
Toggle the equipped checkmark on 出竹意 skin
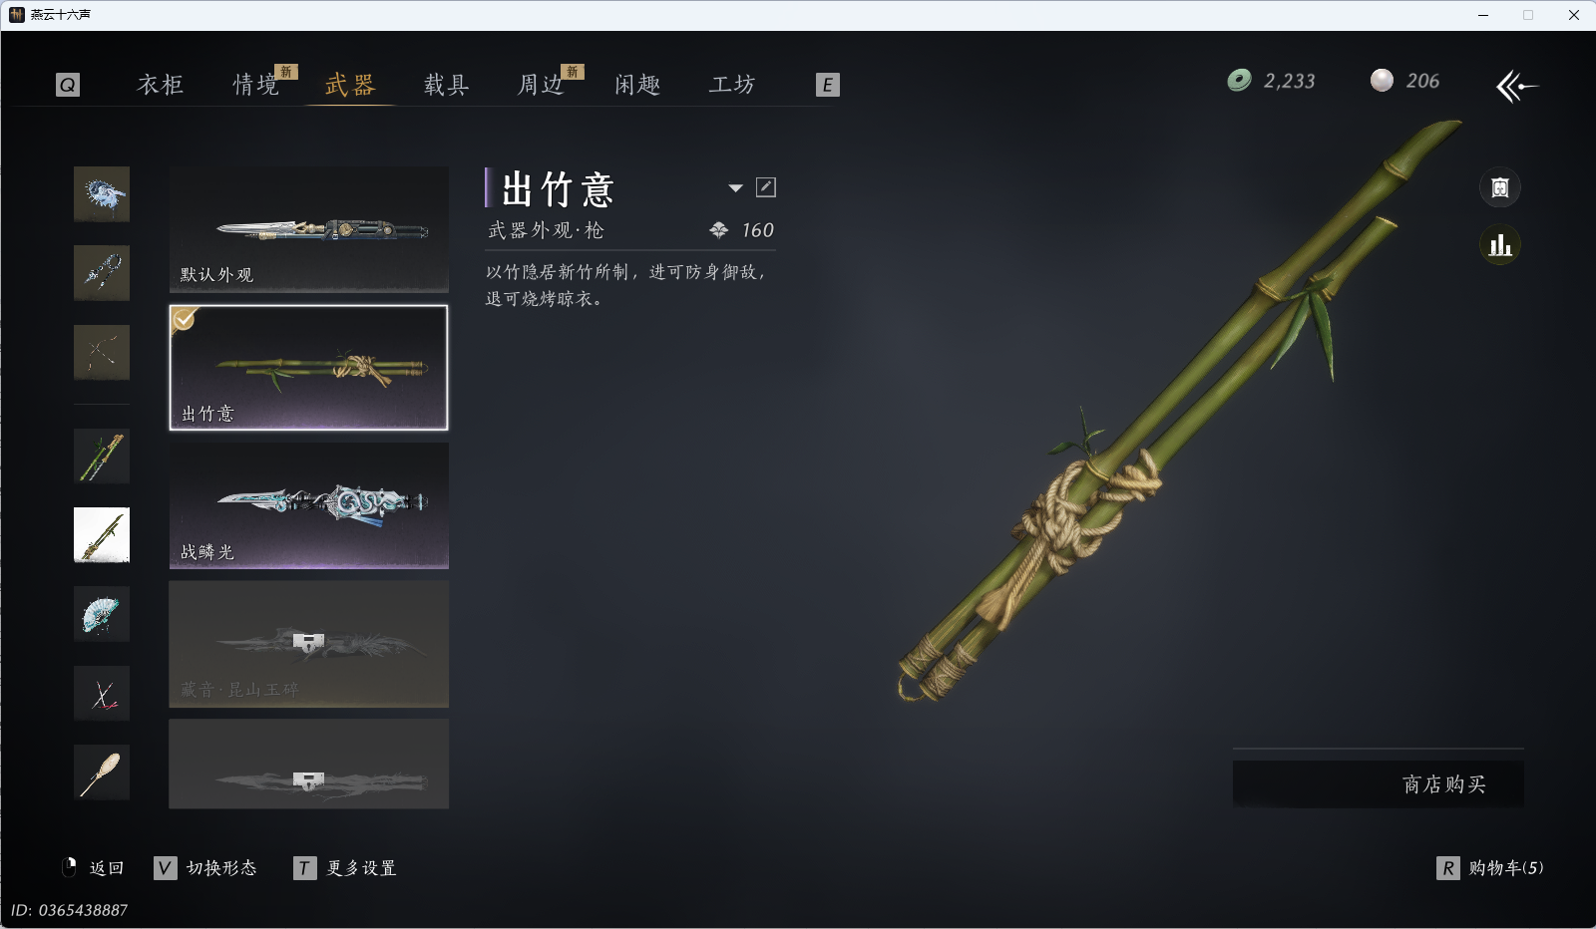pos(184,319)
